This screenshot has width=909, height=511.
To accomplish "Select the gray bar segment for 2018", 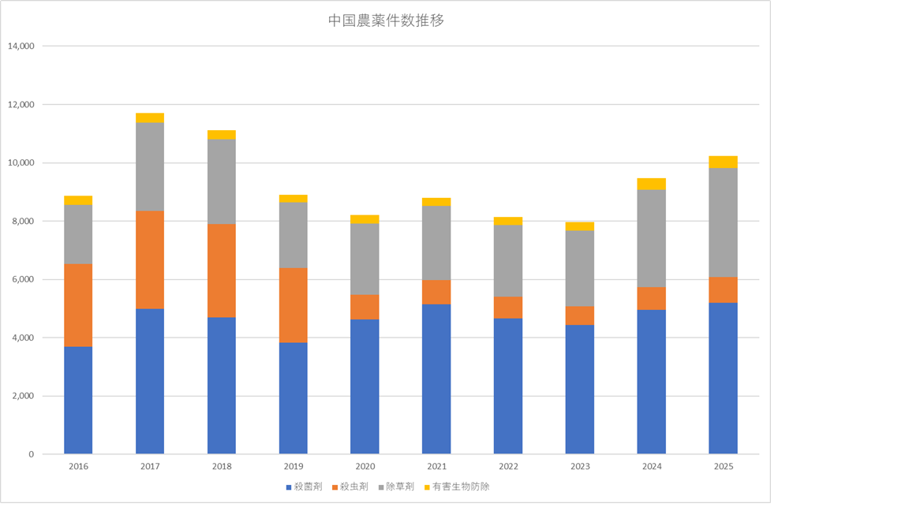I will [222, 181].
